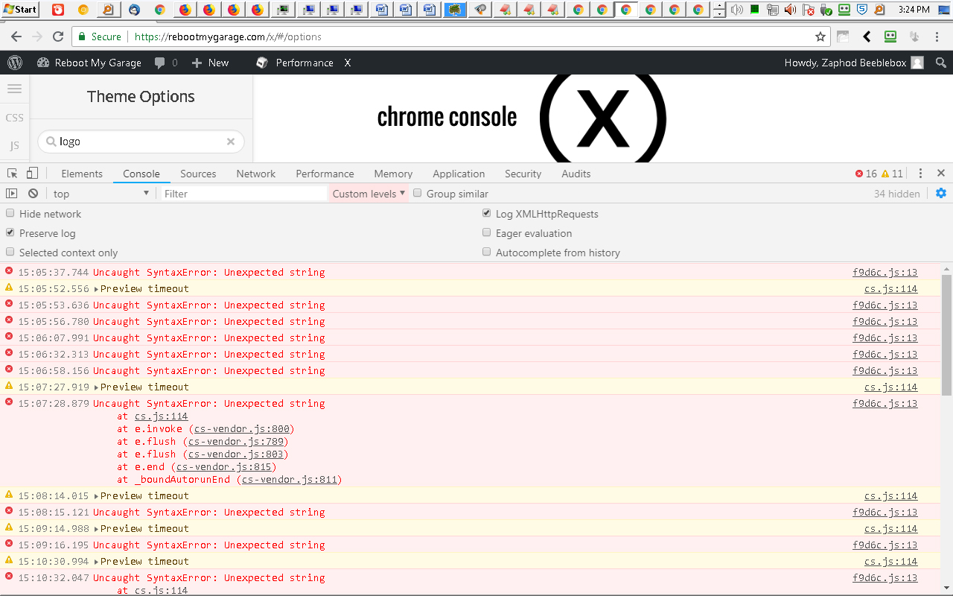
Task: Open DevTools three-dot menu
Action: coord(920,174)
